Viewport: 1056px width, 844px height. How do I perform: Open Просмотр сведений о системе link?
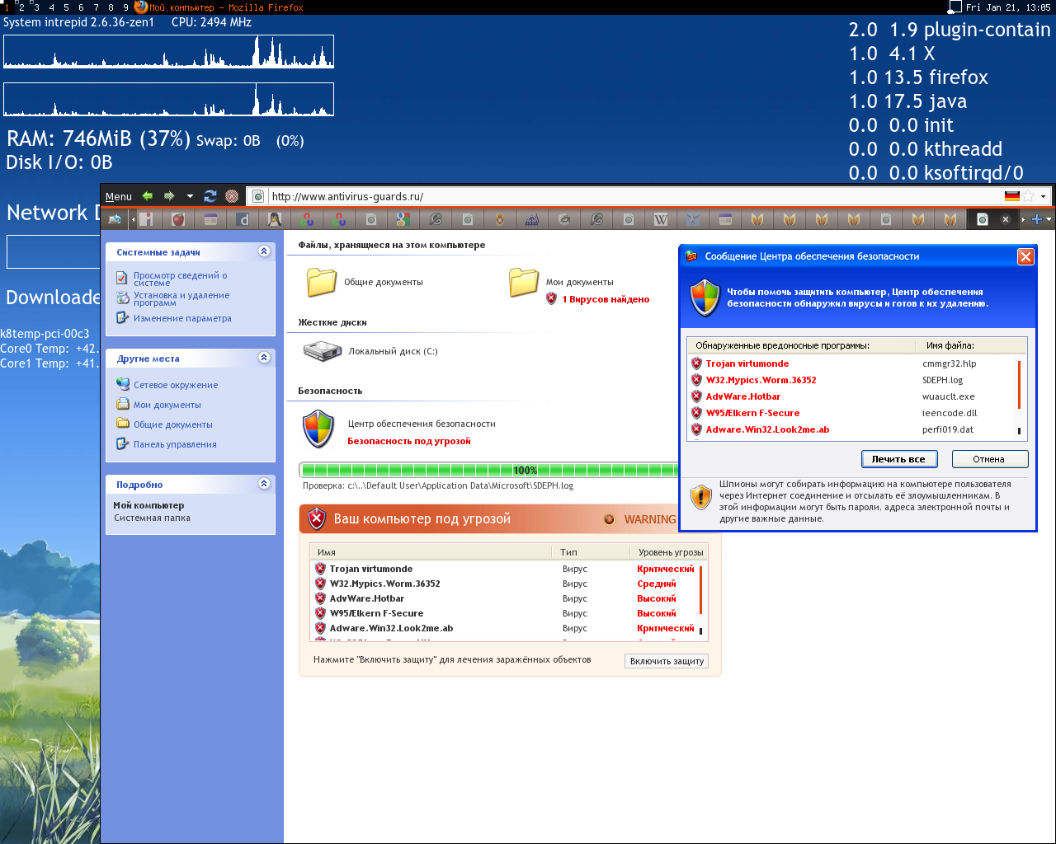click(180, 279)
